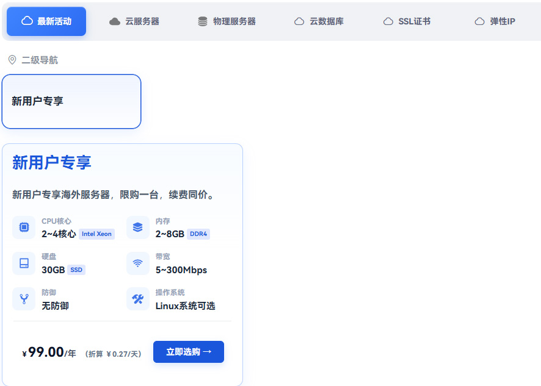Click the 无防御 value
Screen dimensions: 541x386
tap(55, 306)
